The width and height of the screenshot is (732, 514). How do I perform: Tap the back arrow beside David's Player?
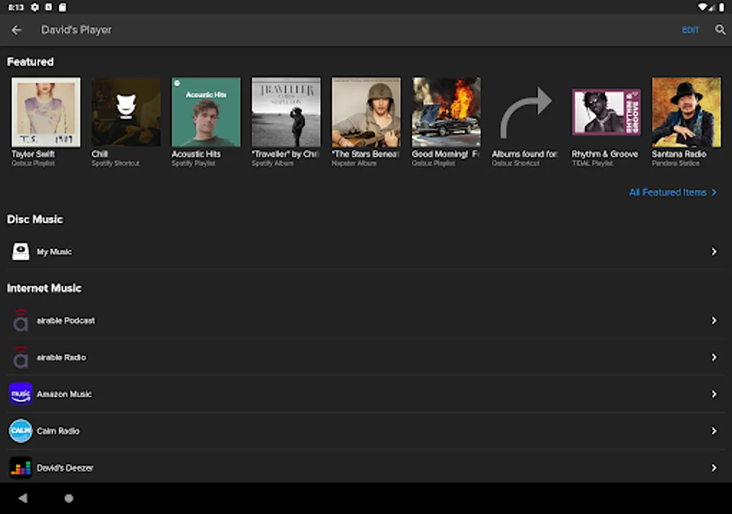pyautogui.click(x=17, y=30)
